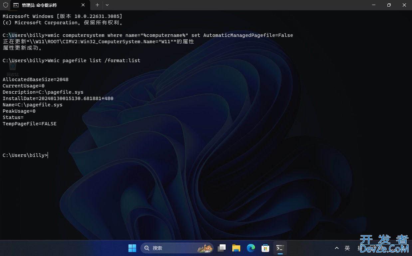Screen dimensions: 412x256
Task: Click the Name=C:\pagefile.sys line
Action: [x=33, y=105]
